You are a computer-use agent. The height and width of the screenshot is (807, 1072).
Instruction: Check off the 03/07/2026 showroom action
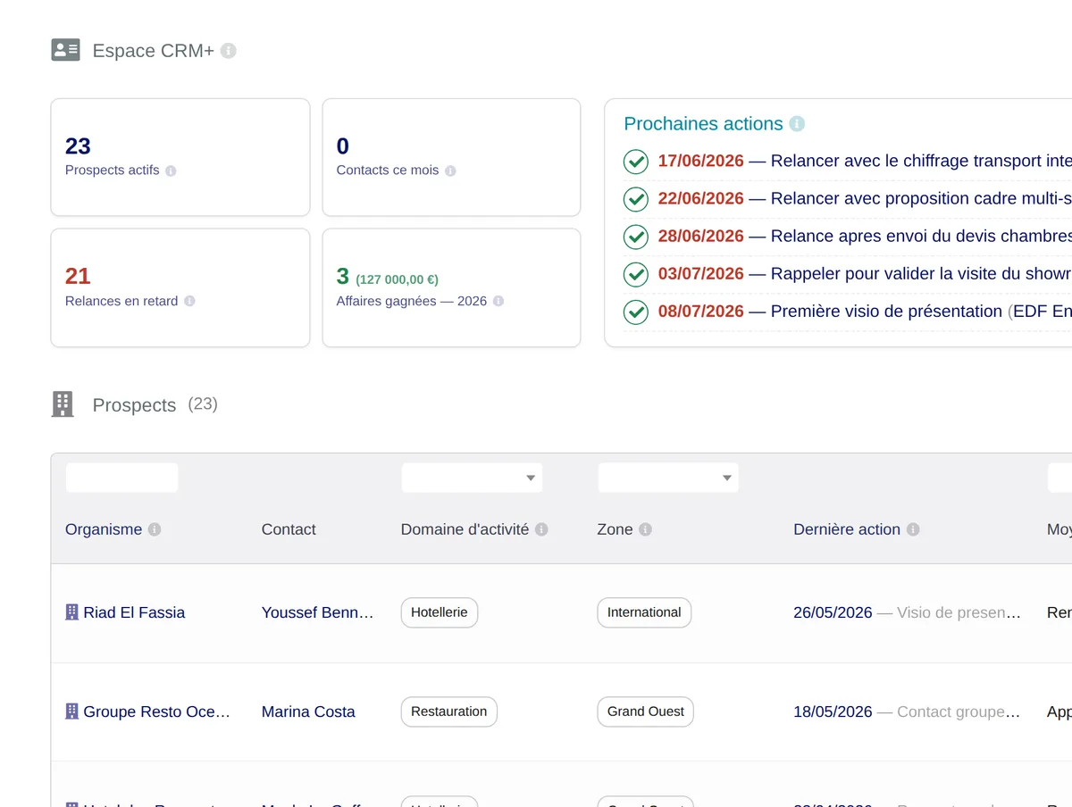click(x=635, y=274)
